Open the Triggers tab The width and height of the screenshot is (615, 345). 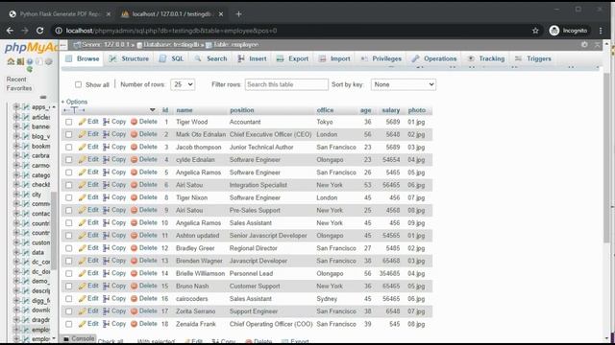532,58
